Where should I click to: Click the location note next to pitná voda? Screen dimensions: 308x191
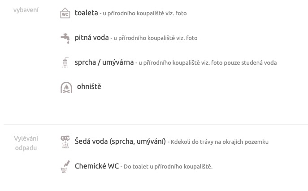pos(155,38)
